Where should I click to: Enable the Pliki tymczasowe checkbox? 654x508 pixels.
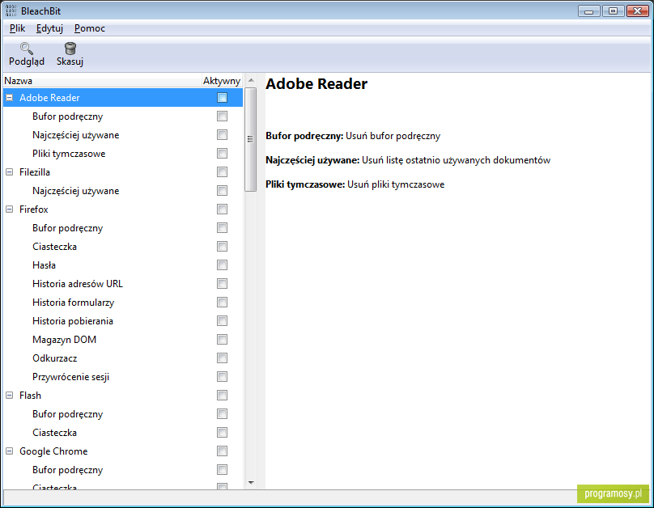coord(223,154)
